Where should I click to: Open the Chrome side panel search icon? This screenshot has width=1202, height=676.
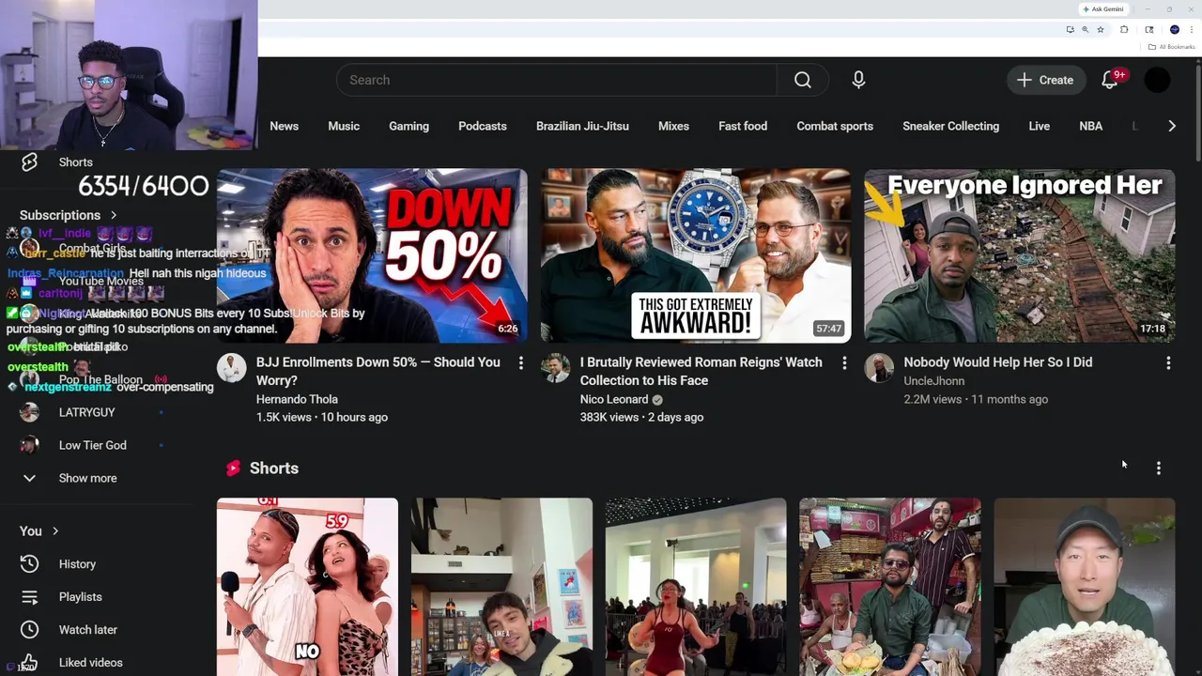1149,29
